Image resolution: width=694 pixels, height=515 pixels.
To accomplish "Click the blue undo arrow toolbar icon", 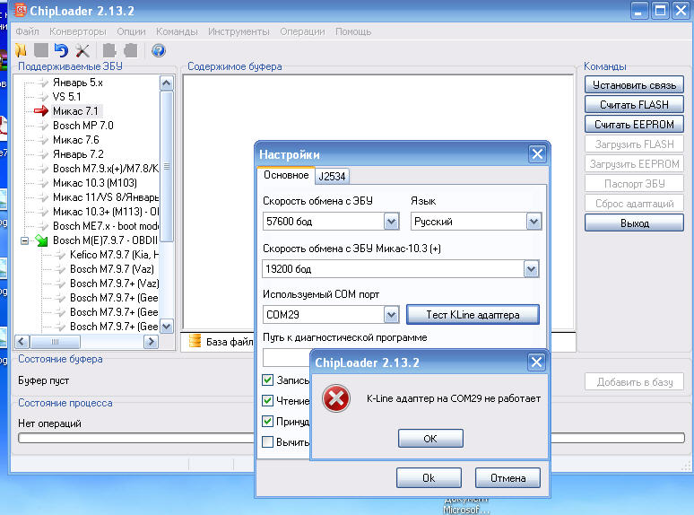I will tap(61, 50).
